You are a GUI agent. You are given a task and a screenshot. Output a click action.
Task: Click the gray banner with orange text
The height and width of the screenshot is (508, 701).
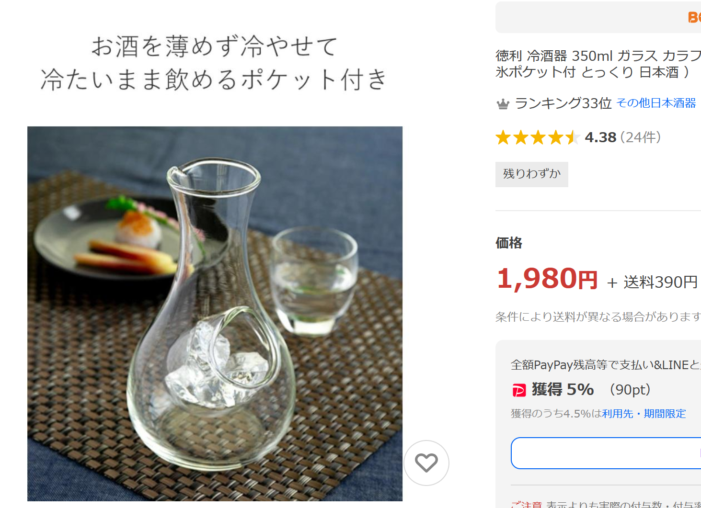click(x=598, y=17)
